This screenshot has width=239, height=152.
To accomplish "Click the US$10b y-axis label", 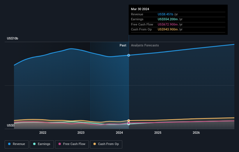I will [x=13, y=38].
